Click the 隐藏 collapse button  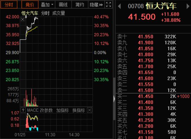point(96,4)
